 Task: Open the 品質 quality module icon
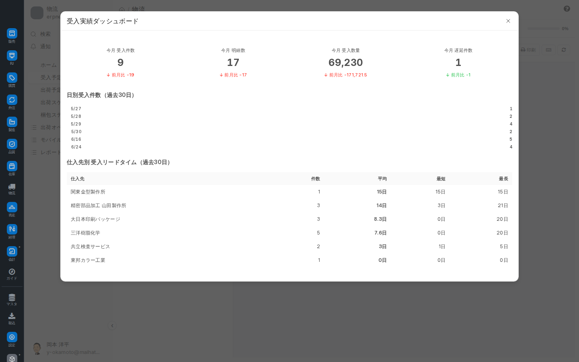(12, 144)
